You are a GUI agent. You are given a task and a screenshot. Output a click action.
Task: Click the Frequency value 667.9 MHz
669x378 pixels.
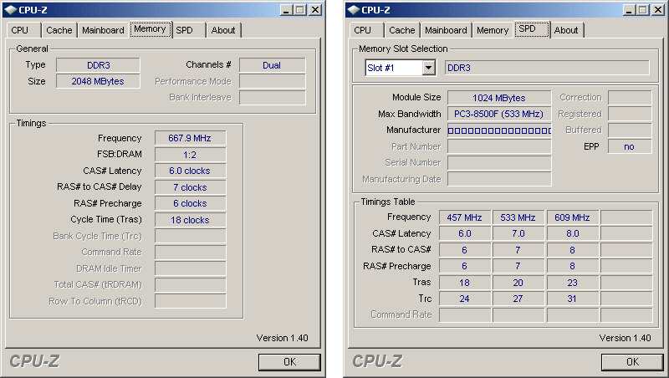click(191, 138)
